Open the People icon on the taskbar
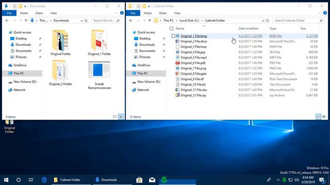This screenshot has height=185, width=330. pos(269,180)
